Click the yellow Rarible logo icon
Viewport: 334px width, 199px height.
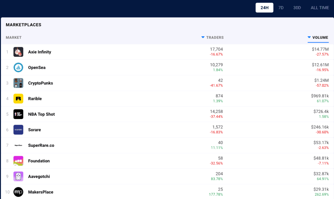pos(18,99)
